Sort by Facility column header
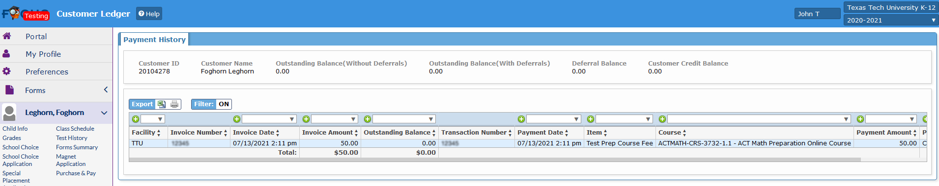 [146, 133]
